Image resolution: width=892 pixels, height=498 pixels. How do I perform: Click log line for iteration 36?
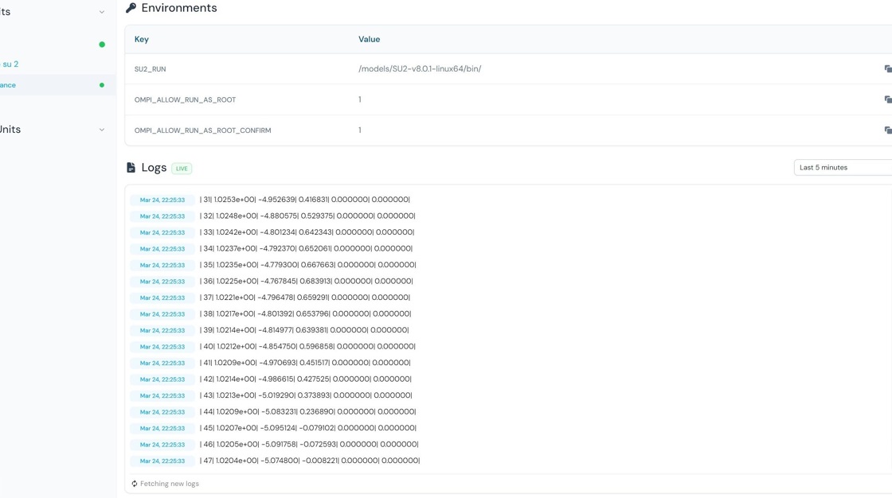[x=307, y=281]
